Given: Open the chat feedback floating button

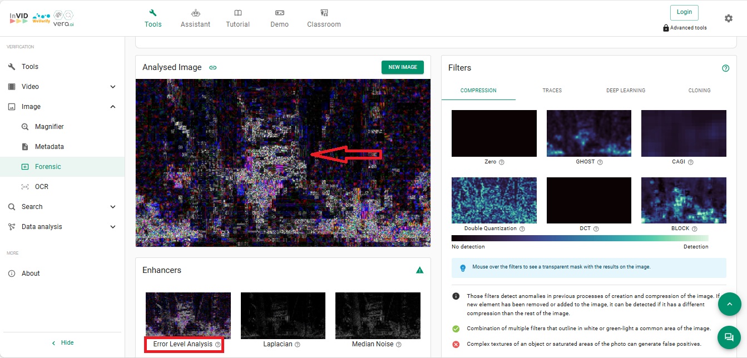Looking at the screenshot, I should click(729, 337).
